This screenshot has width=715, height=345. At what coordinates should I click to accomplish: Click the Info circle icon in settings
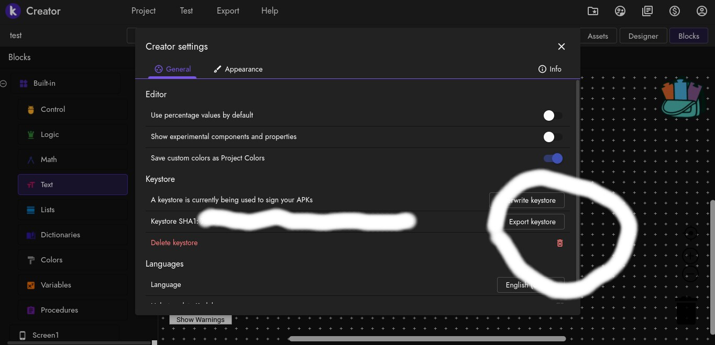pos(542,69)
